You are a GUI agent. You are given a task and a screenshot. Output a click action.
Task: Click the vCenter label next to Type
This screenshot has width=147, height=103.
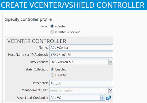coord(60,26)
